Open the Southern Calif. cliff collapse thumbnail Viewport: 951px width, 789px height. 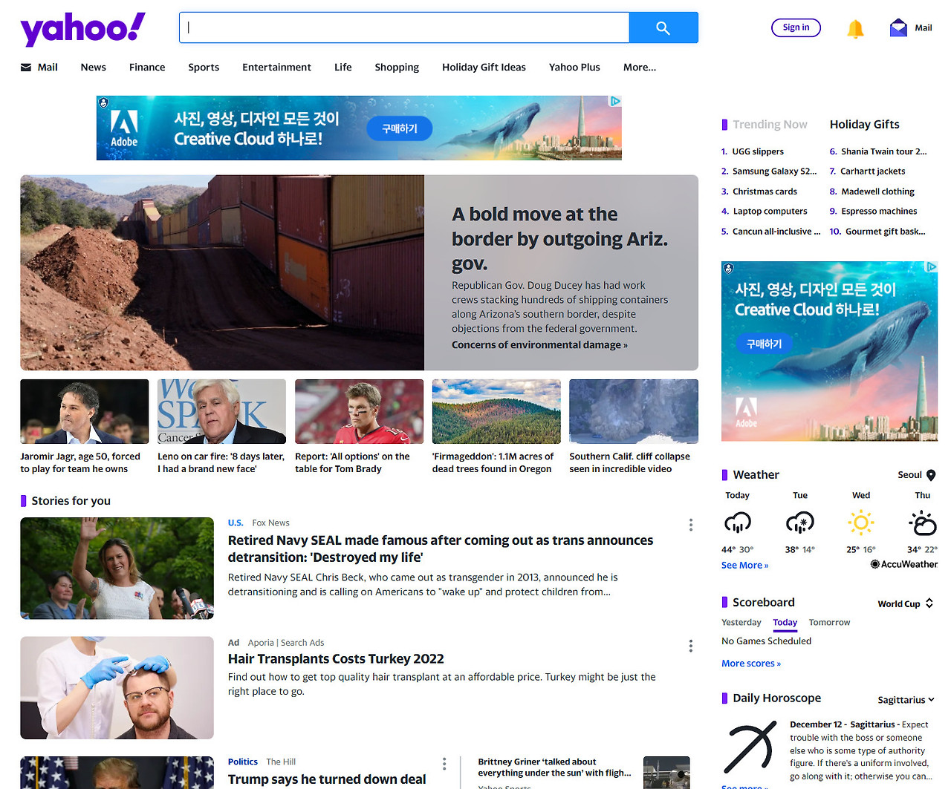tap(634, 411)
